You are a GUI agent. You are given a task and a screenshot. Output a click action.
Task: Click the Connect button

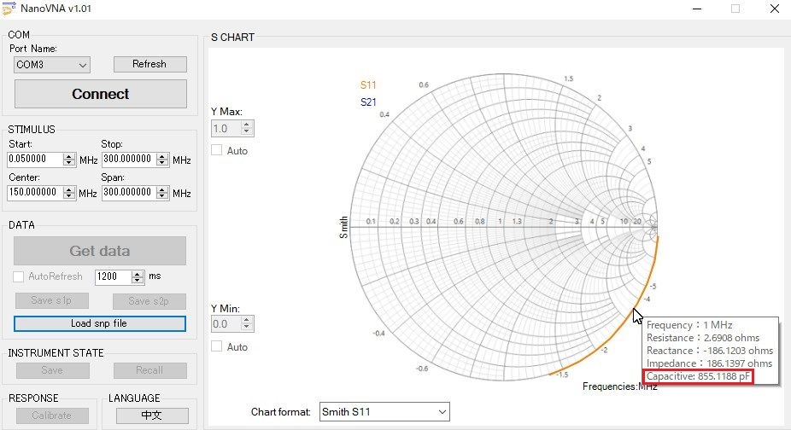pyautogui.click(x=101, y=94)
